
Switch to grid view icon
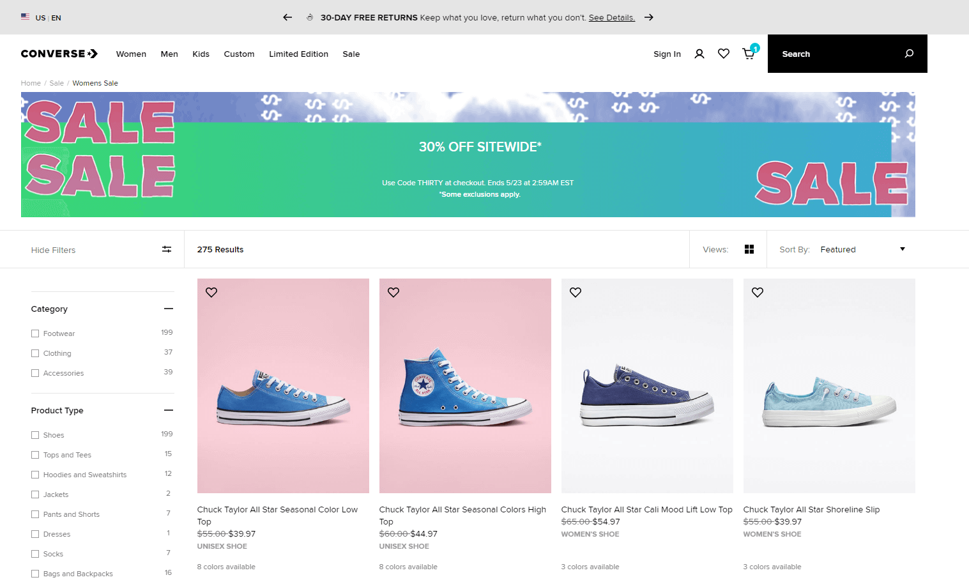click(749, 249)
